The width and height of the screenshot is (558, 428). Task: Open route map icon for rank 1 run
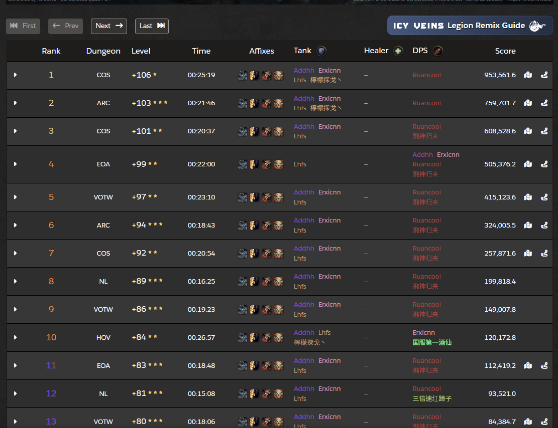528,75
